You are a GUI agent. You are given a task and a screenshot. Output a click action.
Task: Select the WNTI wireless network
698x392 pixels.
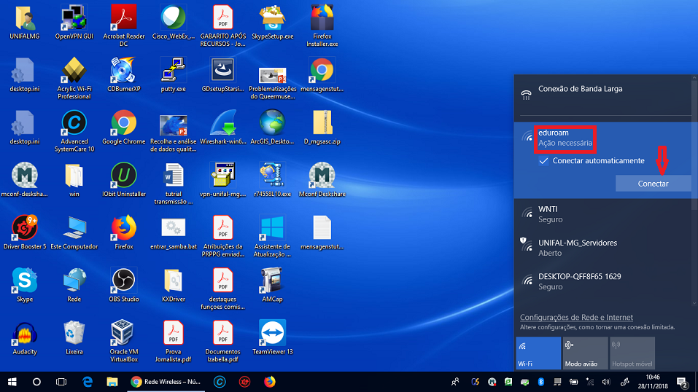[x=602, y=214]
